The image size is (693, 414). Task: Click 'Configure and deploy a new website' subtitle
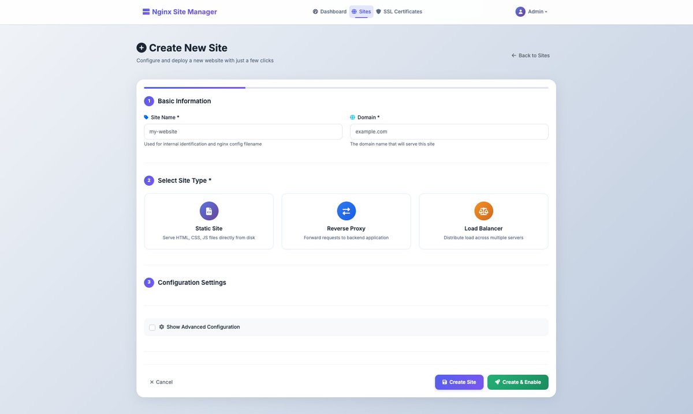(205, 61)
